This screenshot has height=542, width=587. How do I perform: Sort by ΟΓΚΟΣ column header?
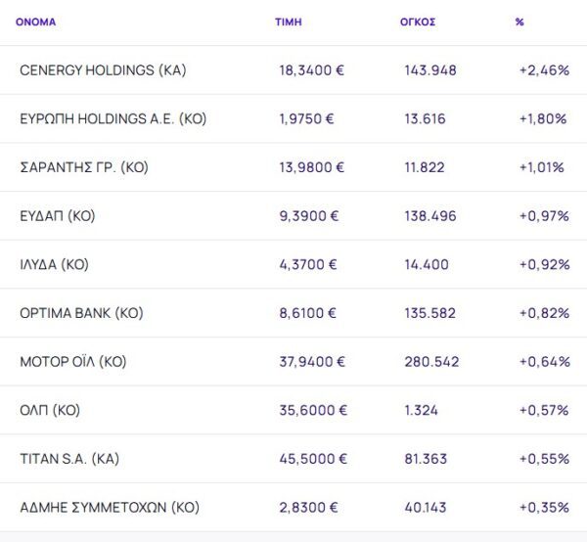(419, 23)
